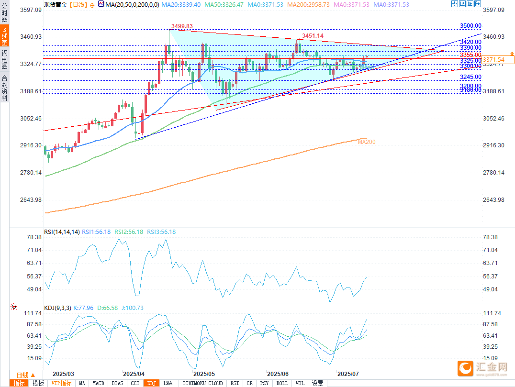The image size is (515, 387).
Task: Click the 3355.00 red level label
Action: pos(470,55)
